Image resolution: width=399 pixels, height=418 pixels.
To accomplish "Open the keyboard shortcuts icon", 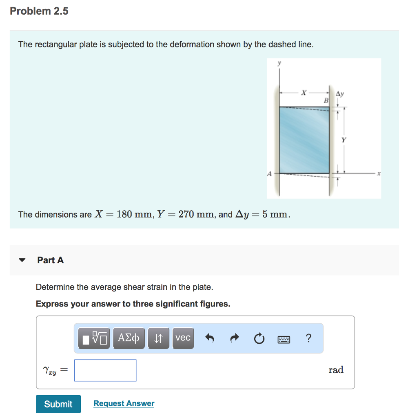I will click(284, 338).
